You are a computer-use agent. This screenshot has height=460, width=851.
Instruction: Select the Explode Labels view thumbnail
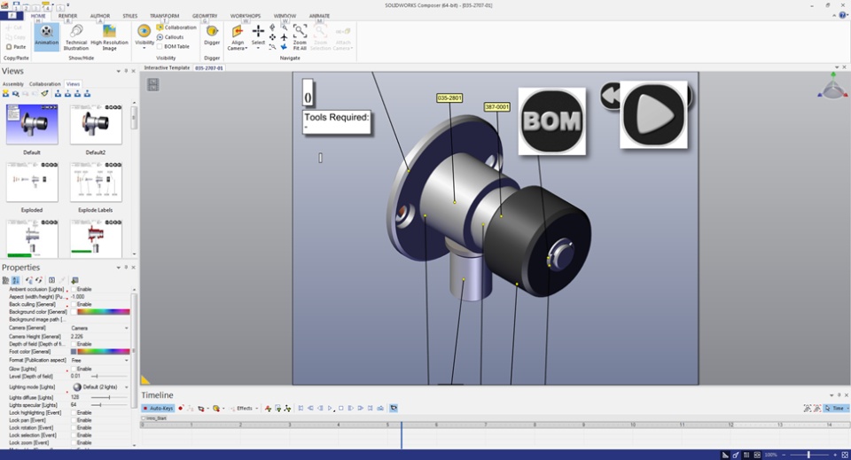pyautogui.click(x=96, y=182)
